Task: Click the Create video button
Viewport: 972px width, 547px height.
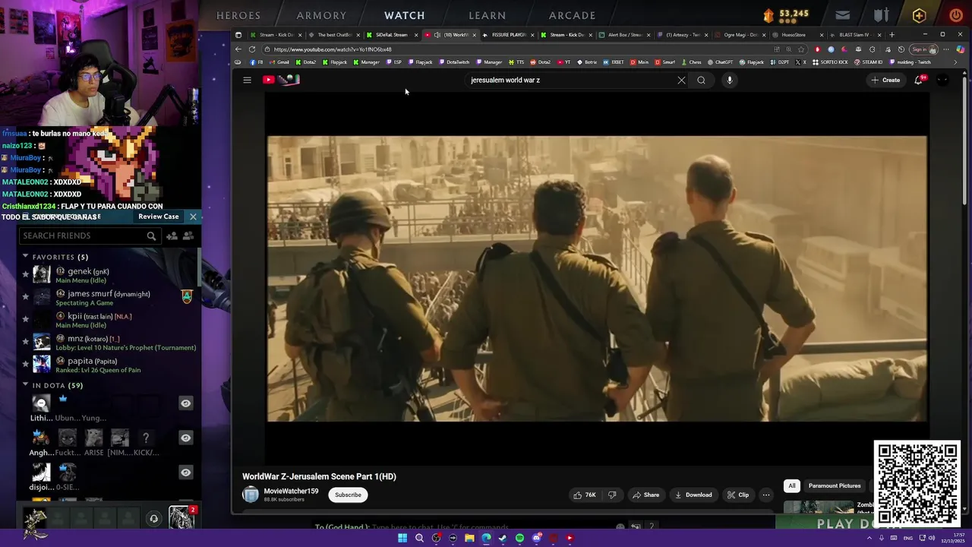Action: tap(885, 80)
